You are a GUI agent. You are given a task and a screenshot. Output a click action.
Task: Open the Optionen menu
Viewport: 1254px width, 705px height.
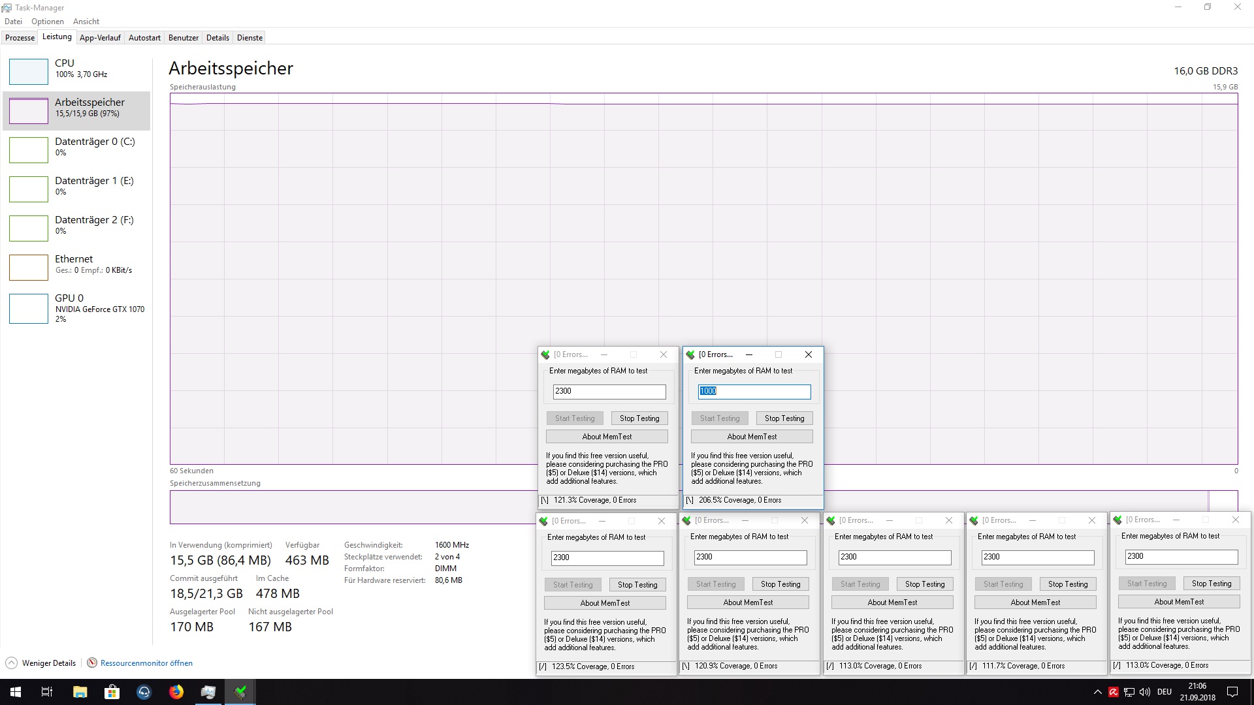47,22
